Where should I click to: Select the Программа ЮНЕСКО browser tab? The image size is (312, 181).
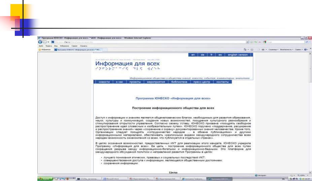click(x=78, y=50)
